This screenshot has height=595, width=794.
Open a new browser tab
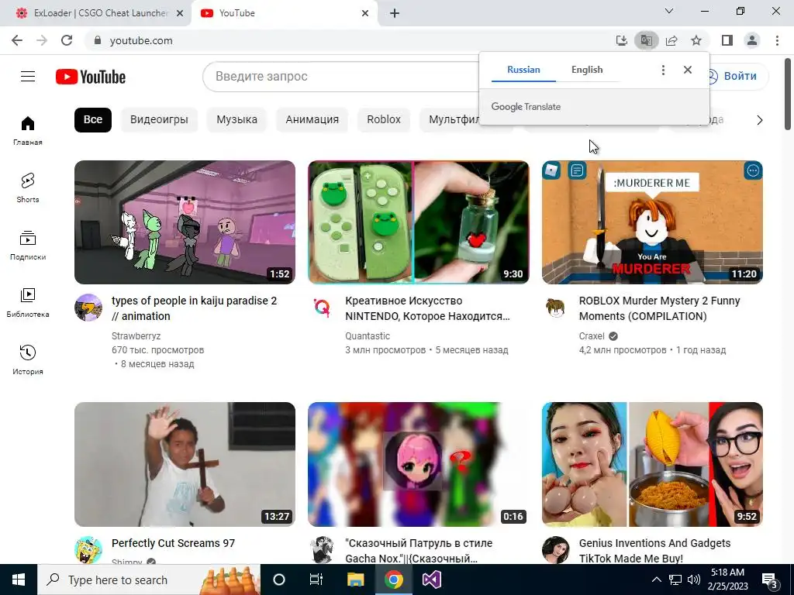(395, 13)
